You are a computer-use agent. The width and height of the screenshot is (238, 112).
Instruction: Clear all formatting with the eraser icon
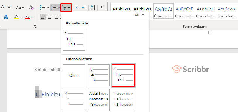[32, 8]
